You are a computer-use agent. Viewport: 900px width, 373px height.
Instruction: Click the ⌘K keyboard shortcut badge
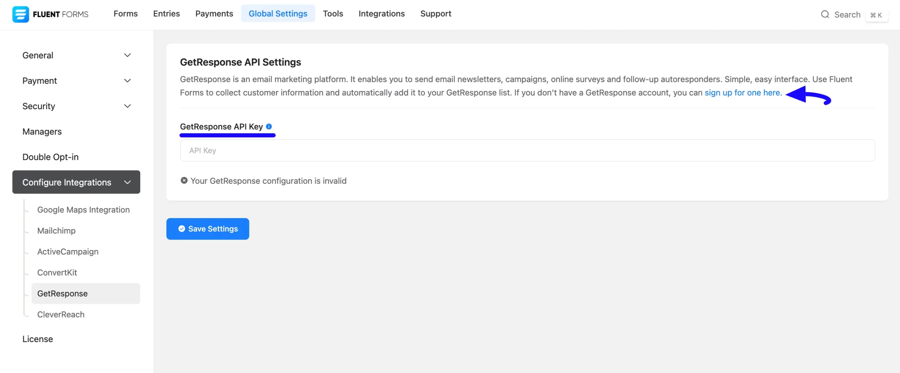pos(877,15)
